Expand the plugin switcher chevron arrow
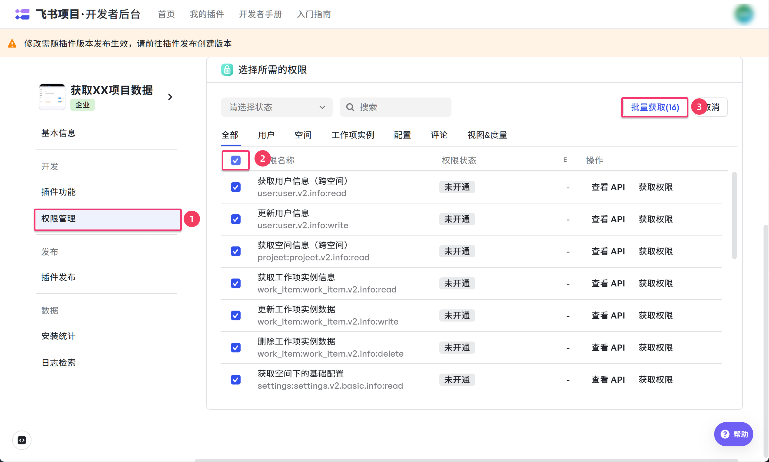The image size is (769, 462). click(170, 97)
